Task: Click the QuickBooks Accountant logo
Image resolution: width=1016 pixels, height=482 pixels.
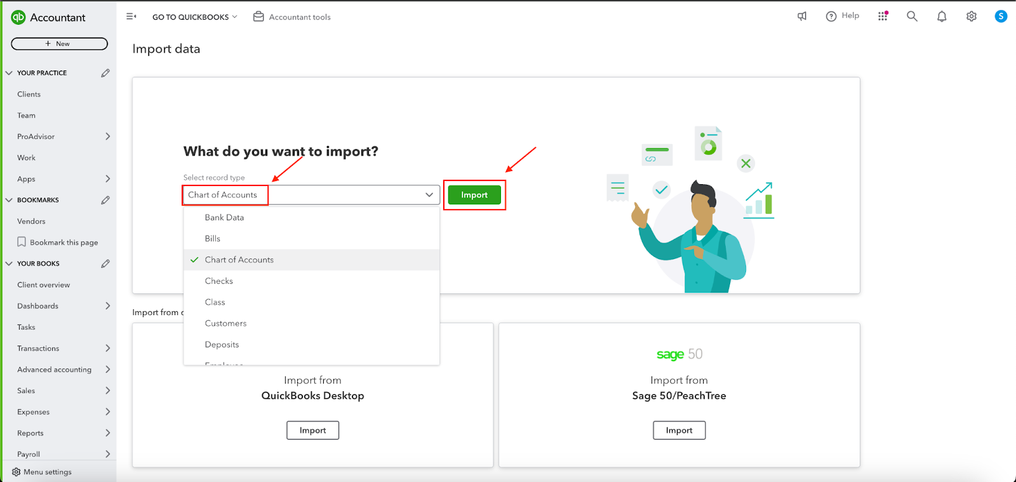Action: [49, 18]
